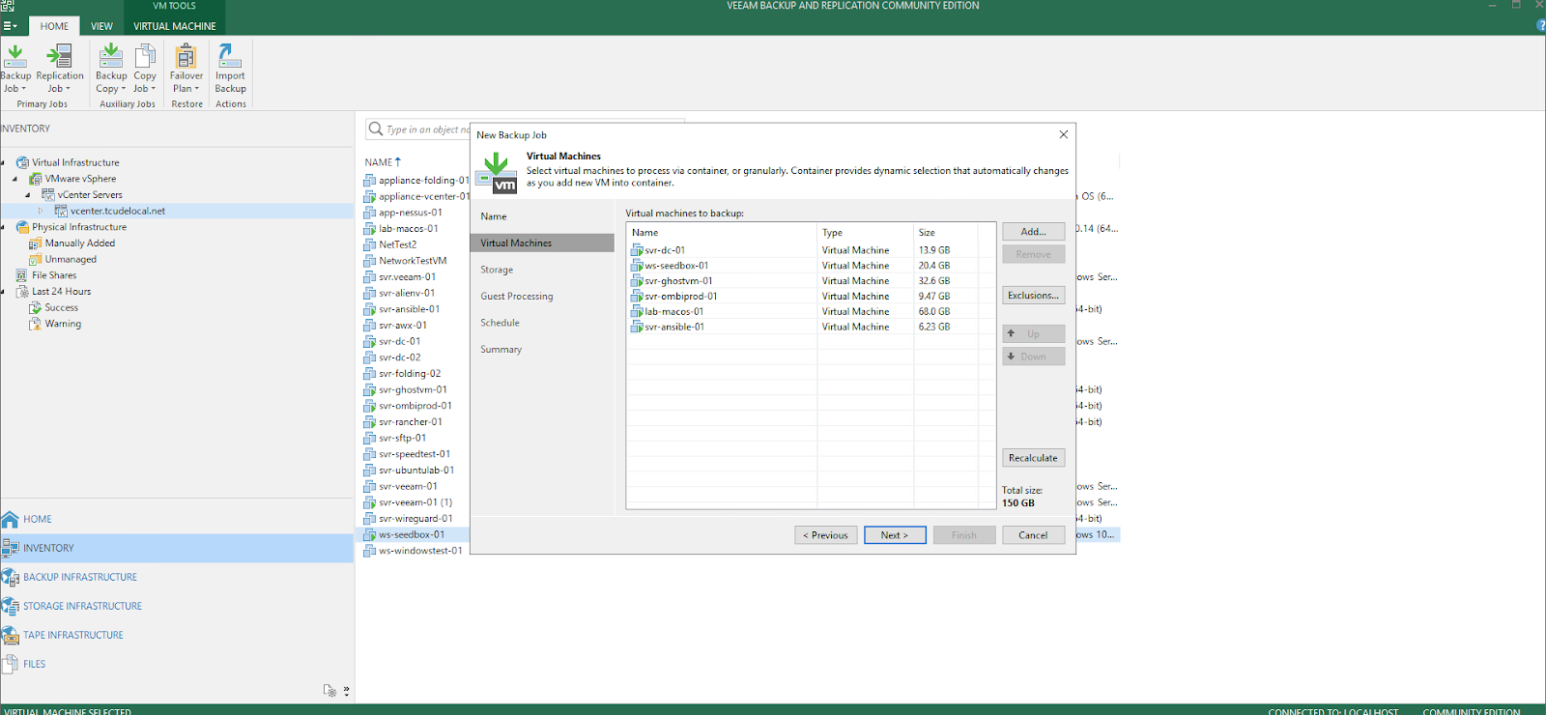This screenshot has width=1546, height=715.
Task: Open the main application menu button
Action: 10,26
